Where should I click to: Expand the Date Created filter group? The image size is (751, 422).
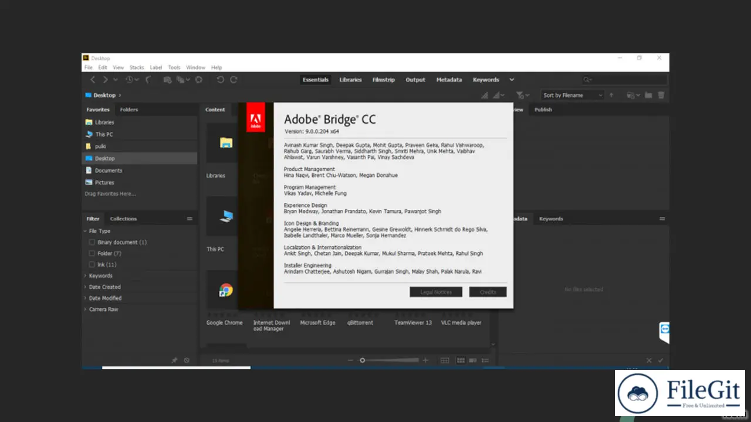click(x=85, y=287)
